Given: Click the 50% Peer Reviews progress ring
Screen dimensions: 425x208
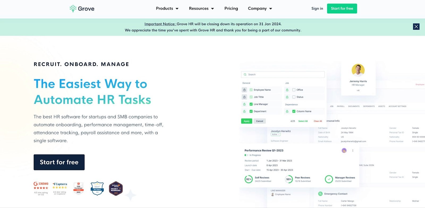Looking at the screenshot, I should click(x=289, y=179).
